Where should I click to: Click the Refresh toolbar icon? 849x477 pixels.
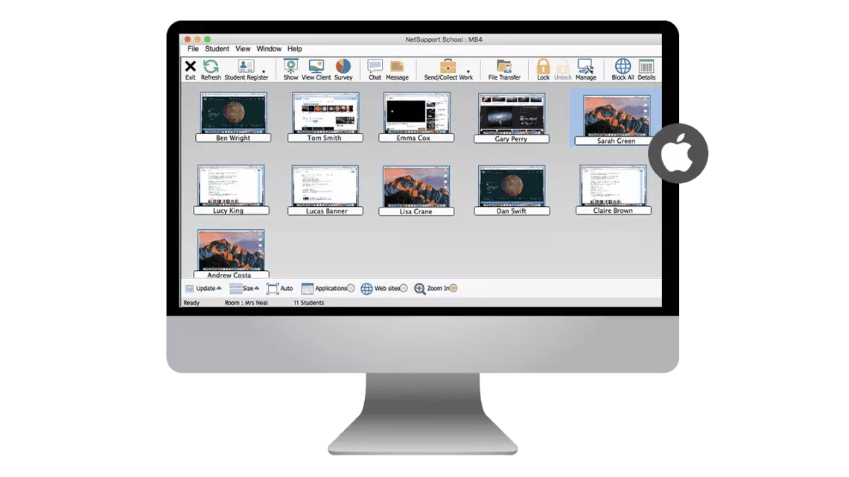point(211,67)
